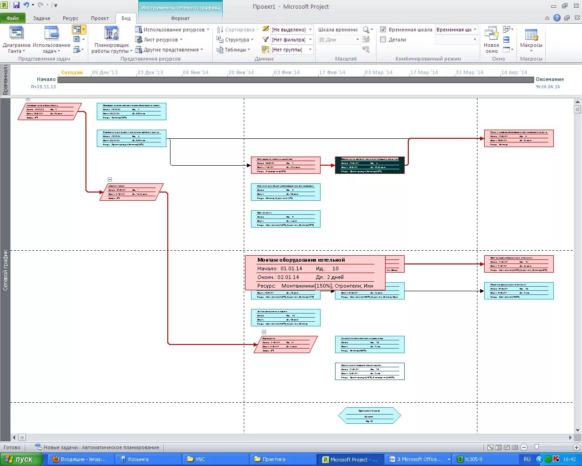Open the Macros (Макросы) button
582x466 pixels.
(532, 39)
